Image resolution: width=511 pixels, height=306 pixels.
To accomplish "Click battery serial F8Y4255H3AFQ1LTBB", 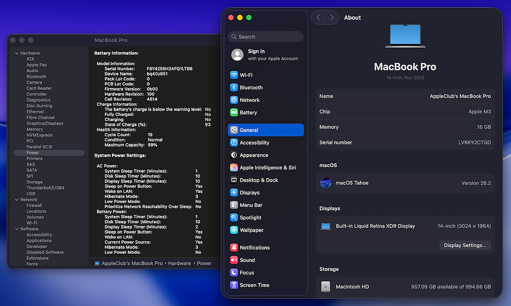I will [169, 69].
